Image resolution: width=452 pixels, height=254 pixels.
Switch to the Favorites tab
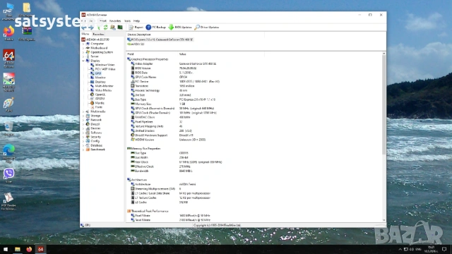click(x=98, y=35)
